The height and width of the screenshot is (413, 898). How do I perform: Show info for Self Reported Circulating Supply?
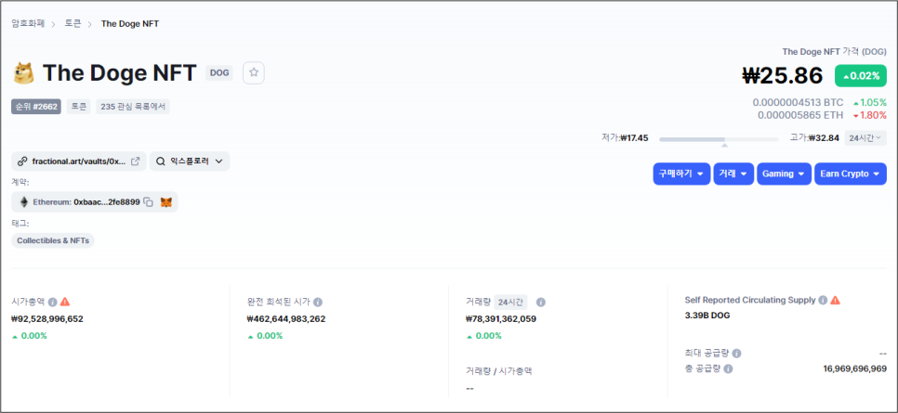click(x=823, y=300)
